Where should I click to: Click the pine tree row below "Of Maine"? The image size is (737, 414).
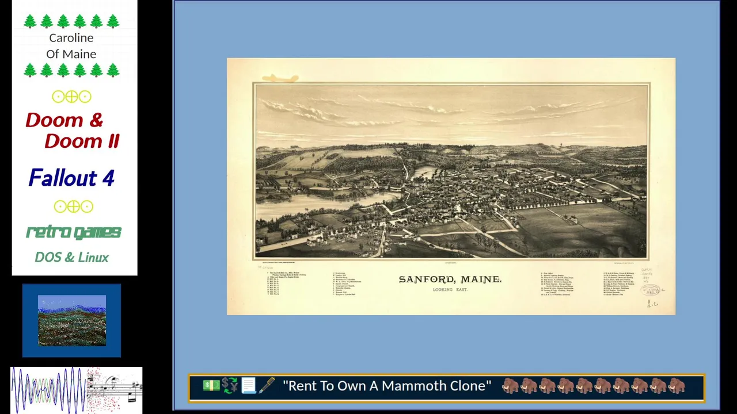pyautogui.click(x=71, y=71)
